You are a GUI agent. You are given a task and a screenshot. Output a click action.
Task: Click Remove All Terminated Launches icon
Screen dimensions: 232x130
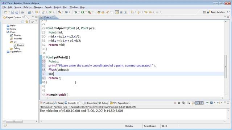click(183, 103)
